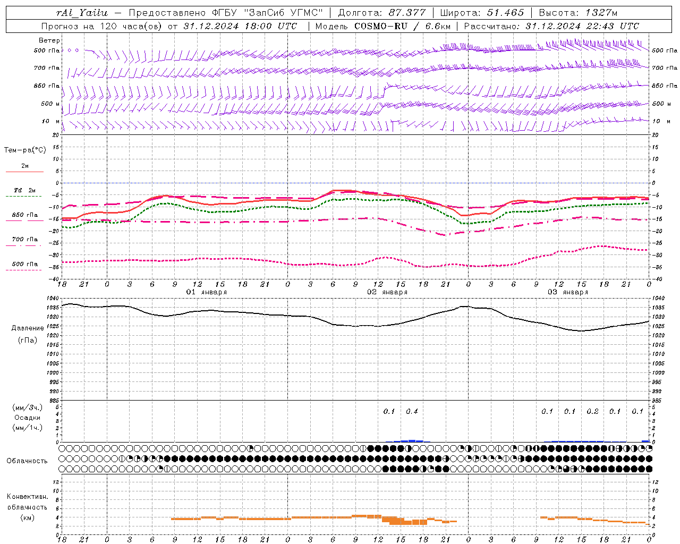Screen dimensions: 680x544
Task: Click the (мм/3ч.) precipitation unit label
Action: (28, 408)
